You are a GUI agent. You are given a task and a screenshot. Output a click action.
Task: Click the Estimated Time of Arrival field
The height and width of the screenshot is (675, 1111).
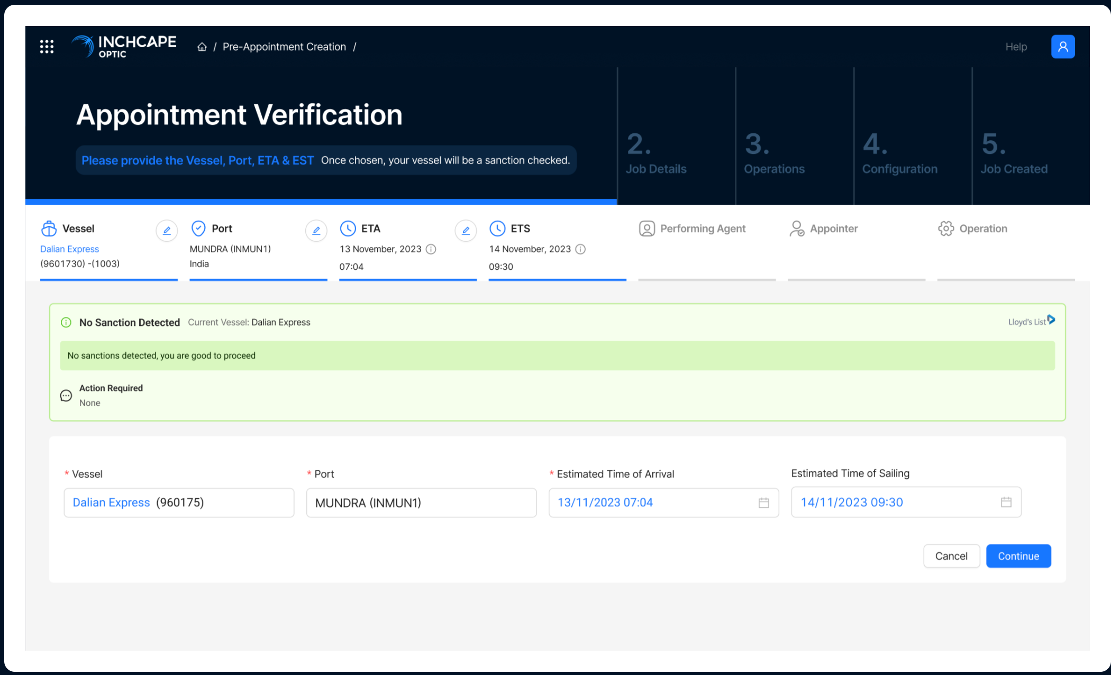[663, 503]
